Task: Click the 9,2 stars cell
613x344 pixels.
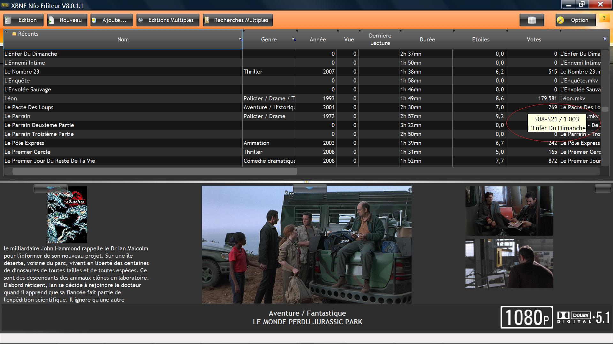Action: coord(479,116)
